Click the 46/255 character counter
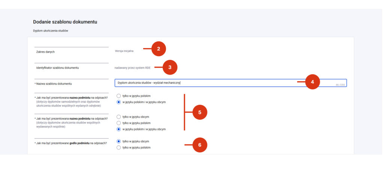The image size is (384, 171). pyautogui.click(x=340, y=85)
